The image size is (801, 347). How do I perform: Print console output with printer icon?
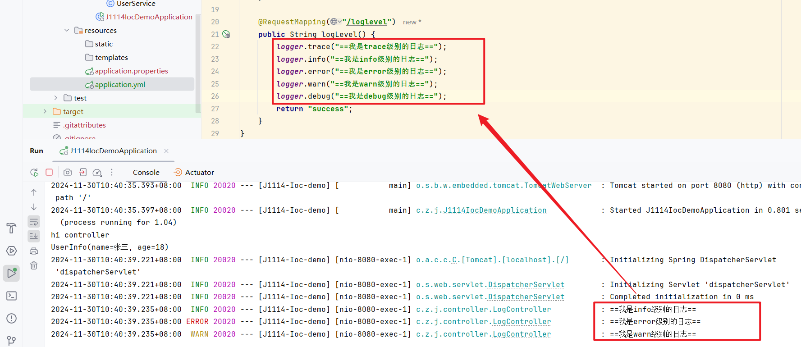pos(34,251)
